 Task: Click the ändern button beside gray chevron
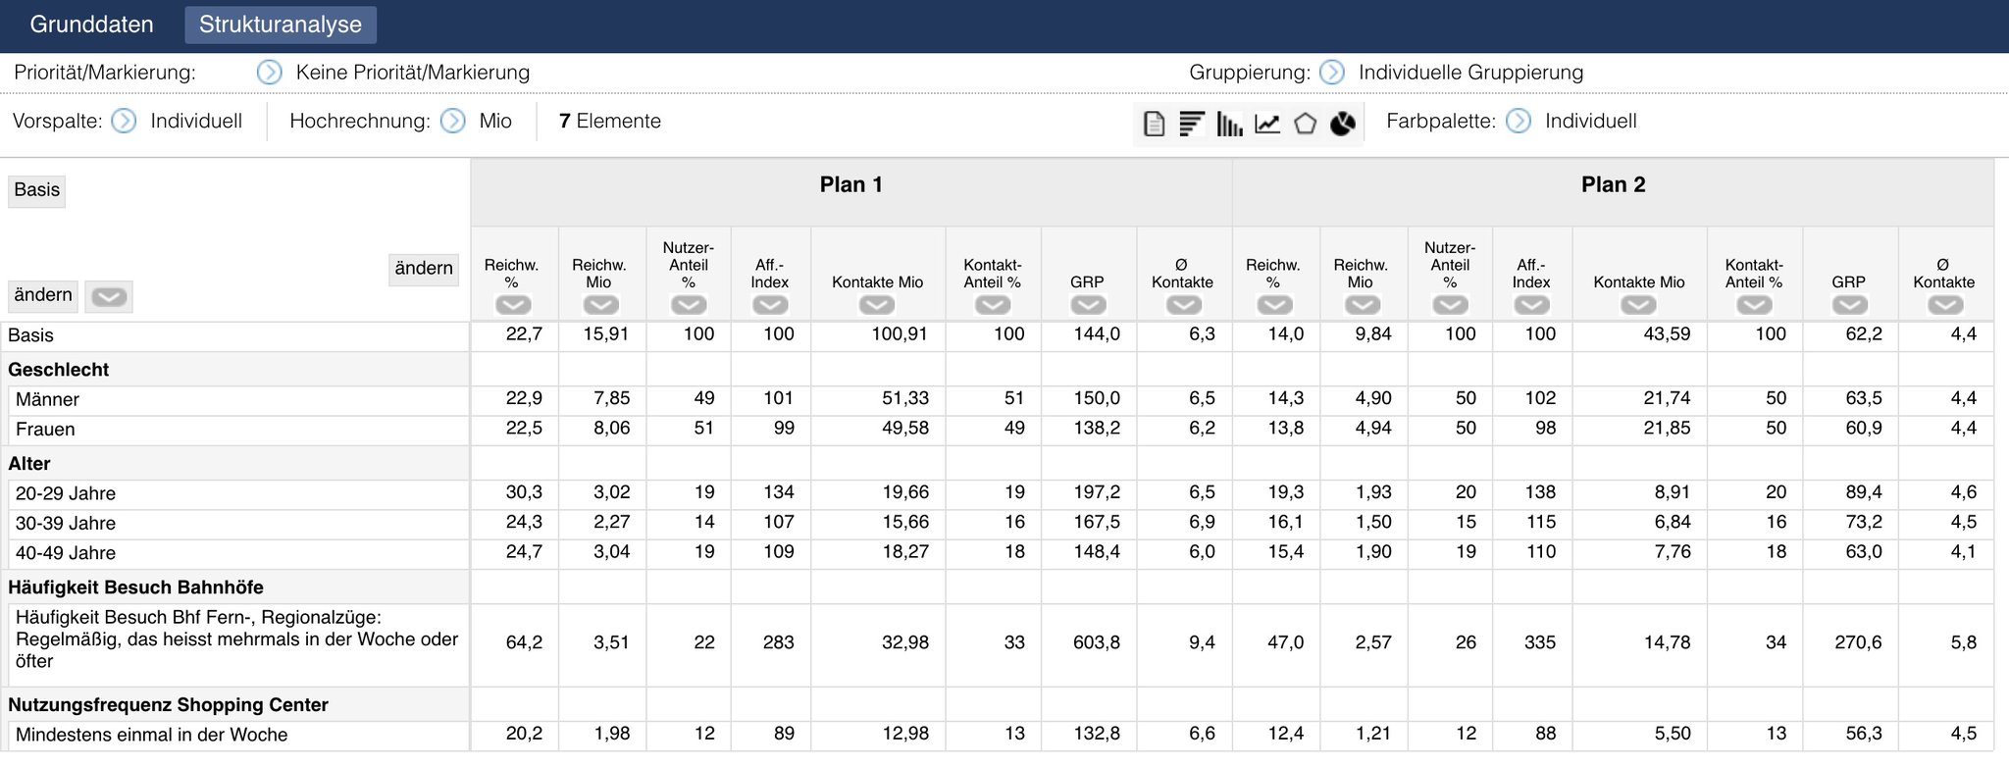pos(43,295)
